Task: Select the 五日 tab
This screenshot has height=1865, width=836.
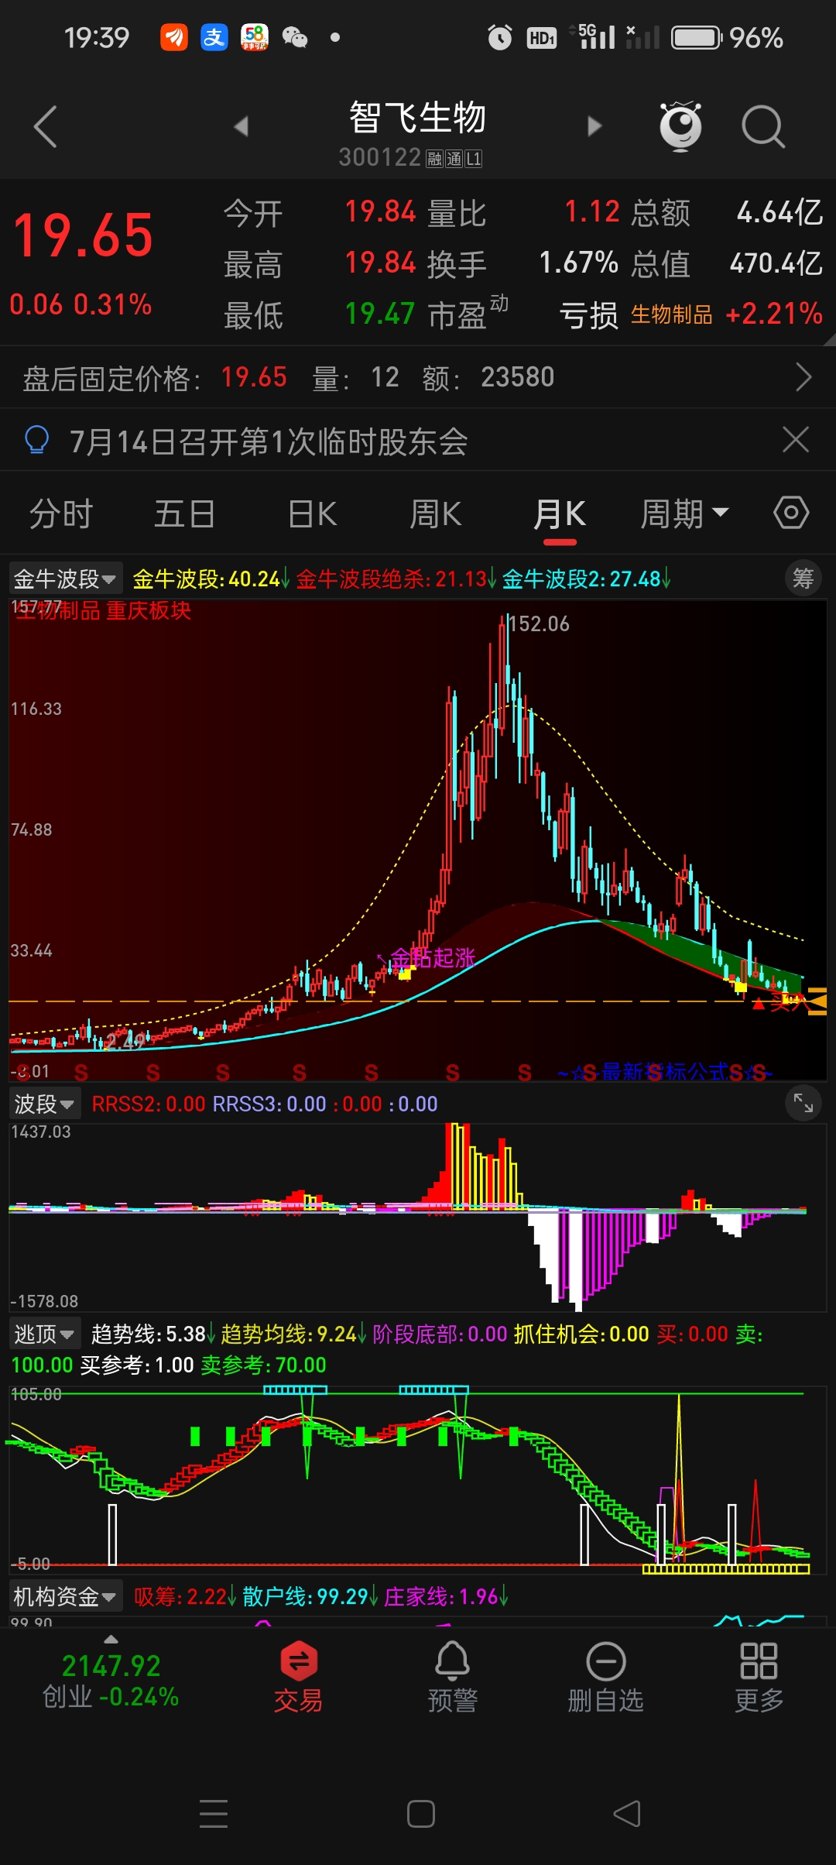Action: click(x=184, y=514)
